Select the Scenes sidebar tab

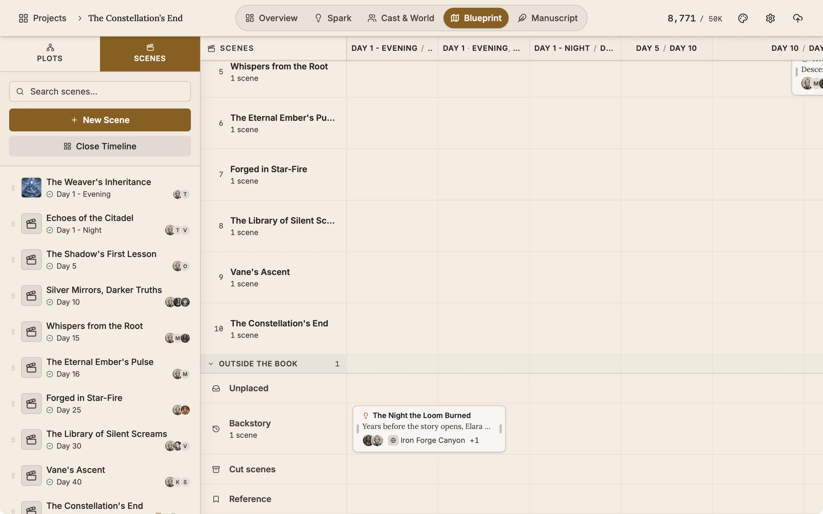tap(150, 54)
